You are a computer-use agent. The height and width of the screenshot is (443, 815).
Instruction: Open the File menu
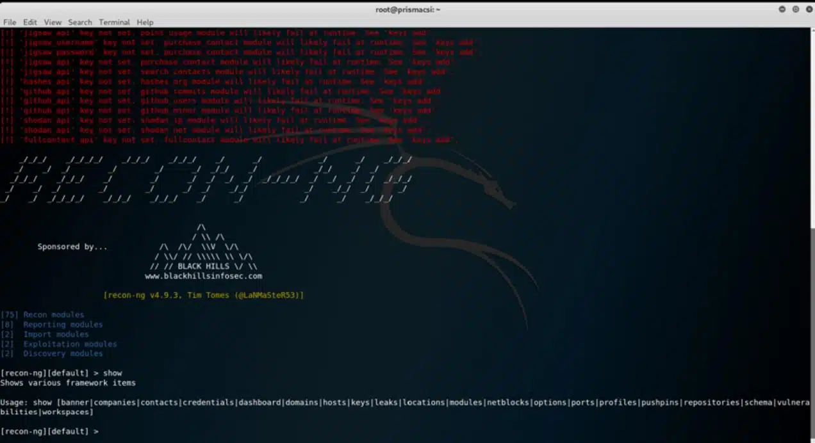[x=10, y=22]
